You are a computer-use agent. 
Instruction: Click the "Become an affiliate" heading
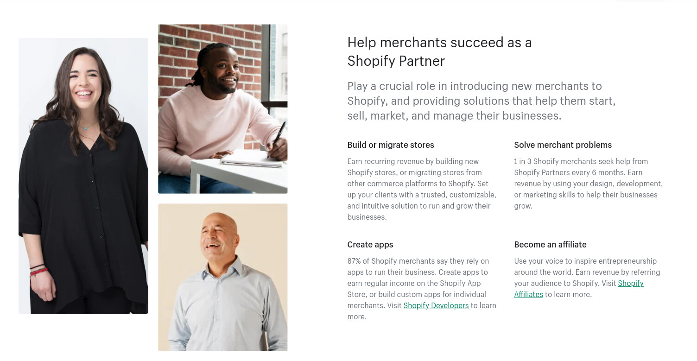coord(550,245)
